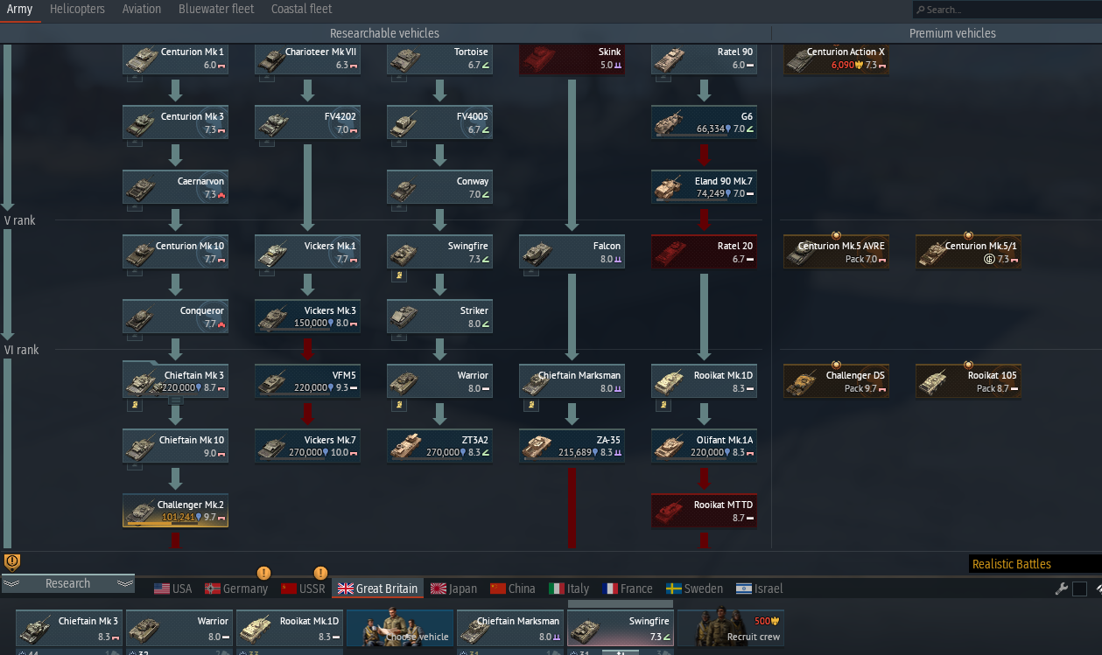Screen dimensions: 1102x655
Task: Select the Chieftain Marksman crew slot
Action: pos(510,629)
